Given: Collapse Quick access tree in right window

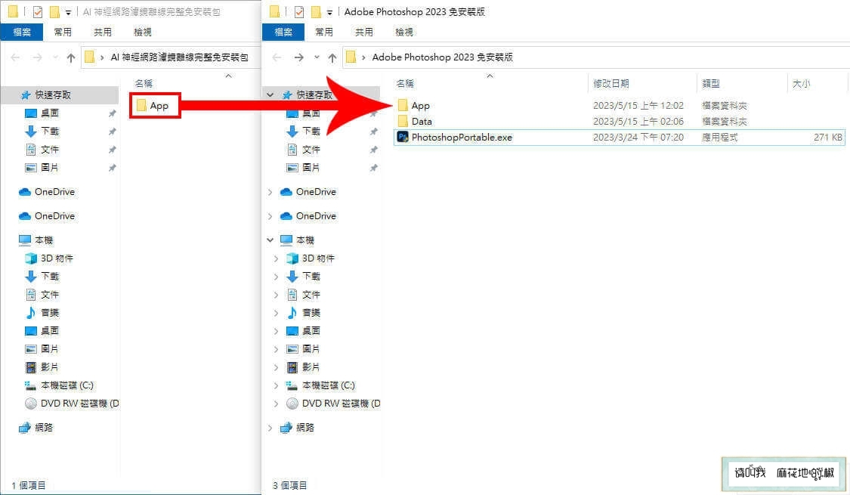Looking at the screenshot, I should click(270, 95).
